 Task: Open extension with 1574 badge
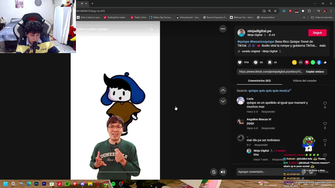(x=297, y=11)
